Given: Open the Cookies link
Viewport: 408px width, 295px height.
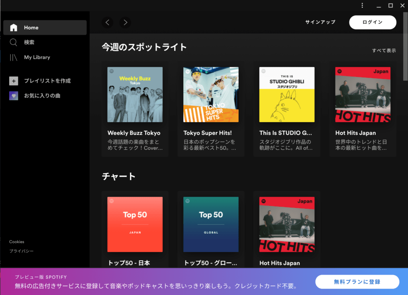Looking at the screenshot, I should click(x=16, y=242).
